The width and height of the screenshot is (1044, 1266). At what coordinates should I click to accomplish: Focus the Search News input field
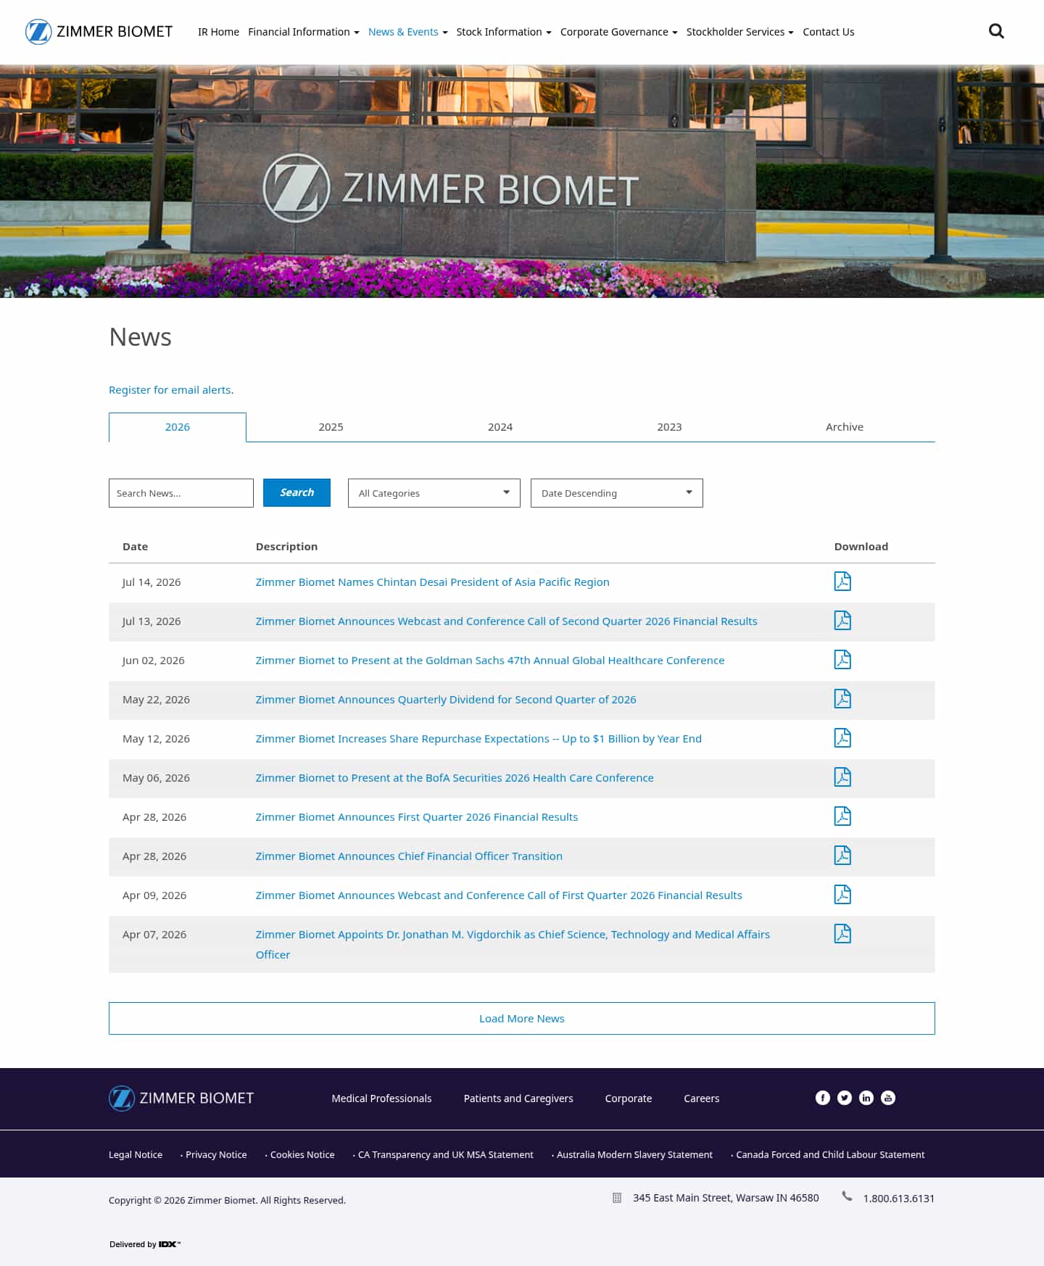coord(181,493)
